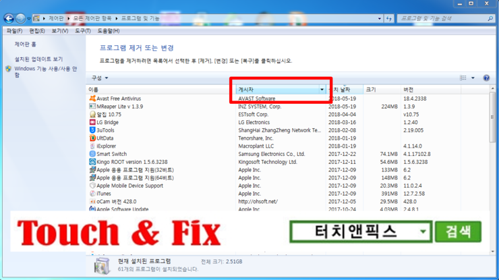This screenshot has height=280, width=499.
Task: Select oCam 버전 428.0 icon
Action: (92, 202)
